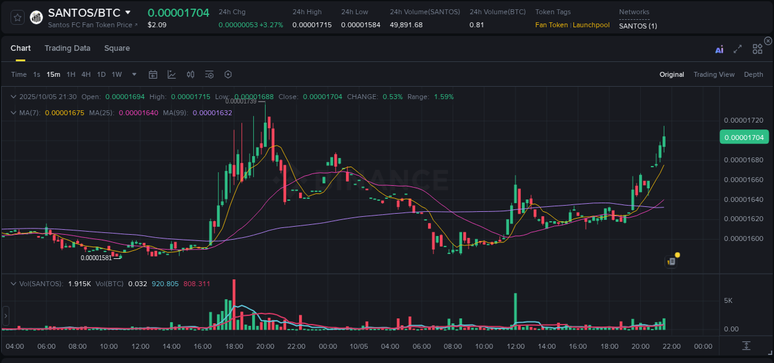
Task: Select the 4H timeframe option
Action: point(86,74)
